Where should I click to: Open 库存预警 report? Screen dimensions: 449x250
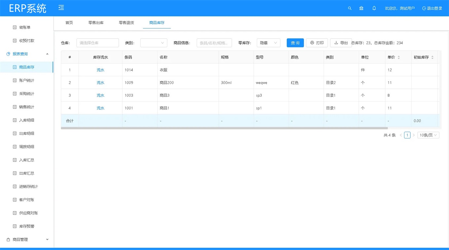(x=26, y=226)
